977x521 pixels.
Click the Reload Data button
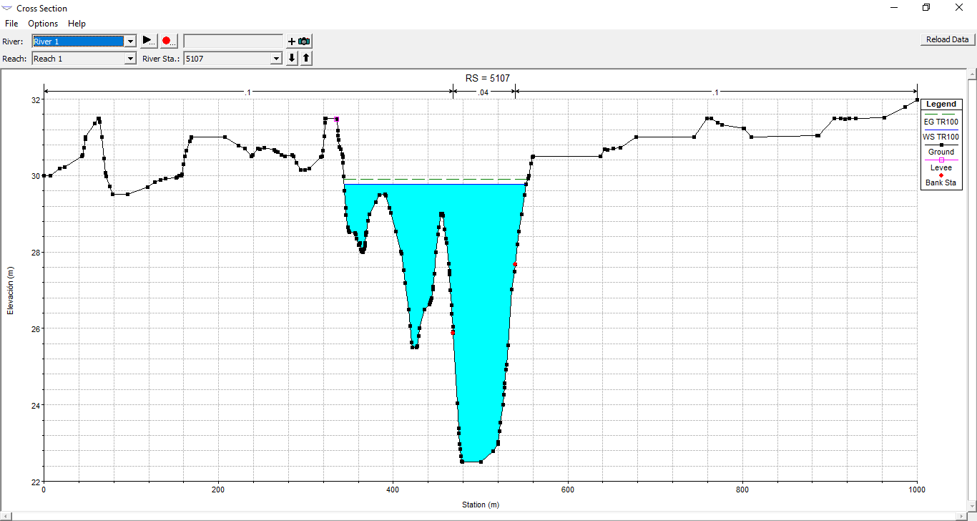(x=948, y=39)
